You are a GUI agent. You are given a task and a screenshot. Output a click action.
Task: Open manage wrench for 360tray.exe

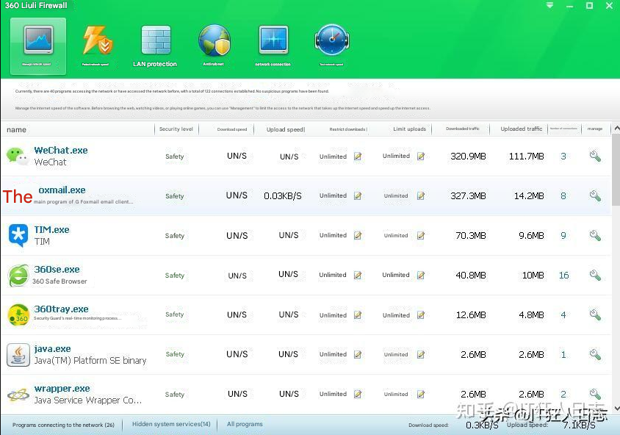[x=595, y=314]
